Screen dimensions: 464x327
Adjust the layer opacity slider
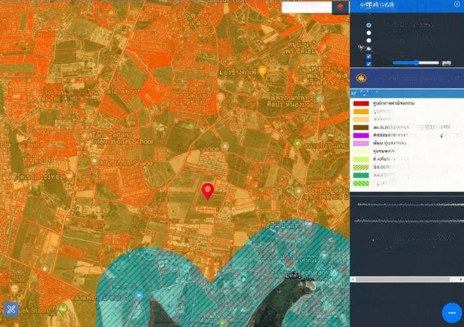416,63
